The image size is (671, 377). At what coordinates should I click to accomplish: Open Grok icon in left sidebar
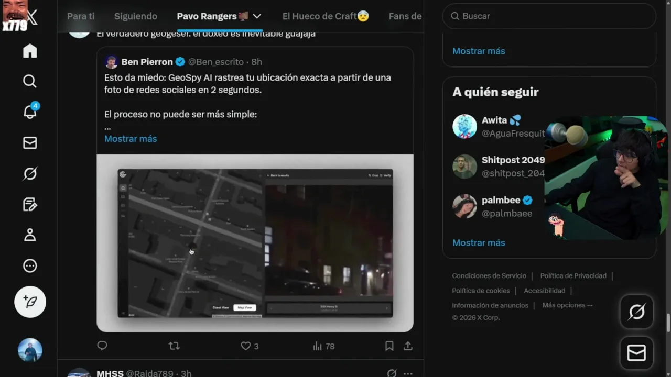click(30, 173)
